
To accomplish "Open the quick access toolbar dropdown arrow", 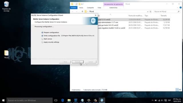I will click(82, 4).
